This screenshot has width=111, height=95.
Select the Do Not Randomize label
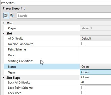[x=21, y=44]
